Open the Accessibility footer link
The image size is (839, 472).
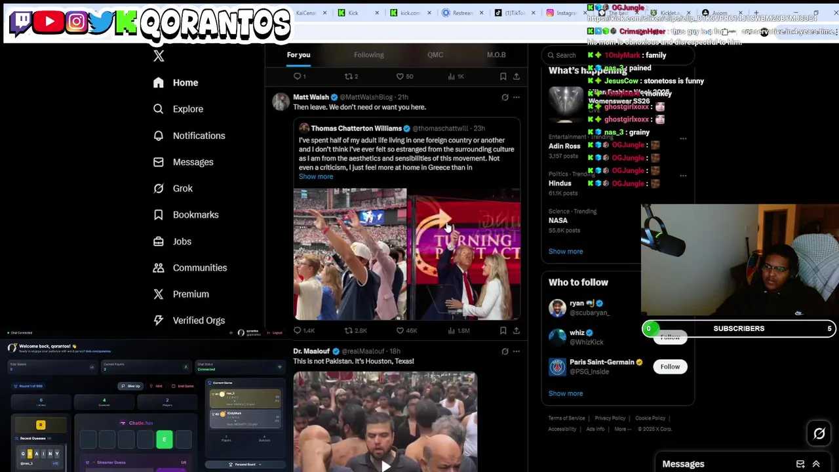[562, 429]
